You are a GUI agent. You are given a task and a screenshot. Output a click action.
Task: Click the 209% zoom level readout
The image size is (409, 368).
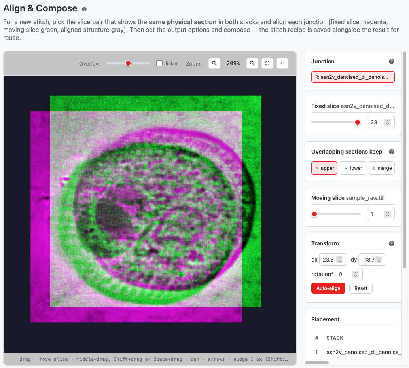pos(233,63)
